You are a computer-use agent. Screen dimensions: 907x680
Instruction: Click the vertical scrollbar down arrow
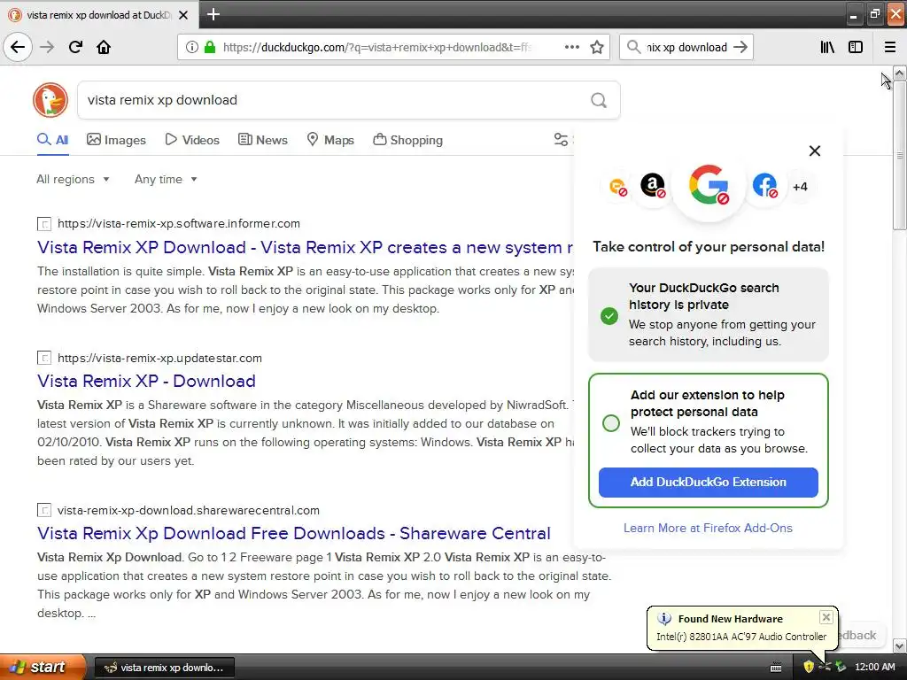[x=900, y=645]
